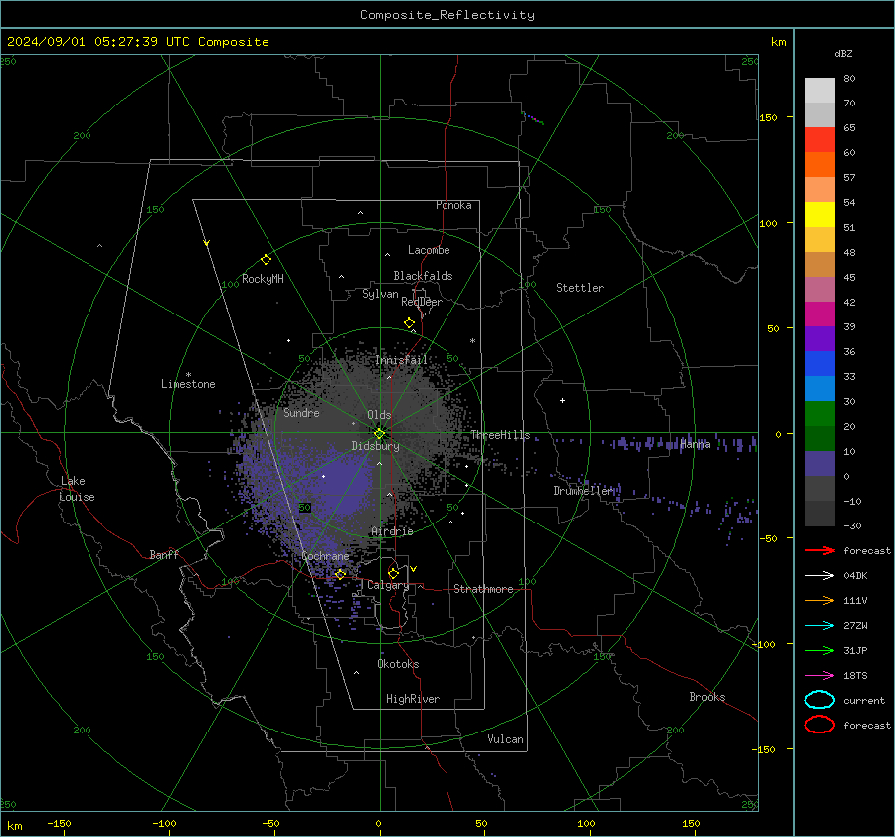
Task: Click the magenta swatch in dBZ scale
Action: click(819, 314)
